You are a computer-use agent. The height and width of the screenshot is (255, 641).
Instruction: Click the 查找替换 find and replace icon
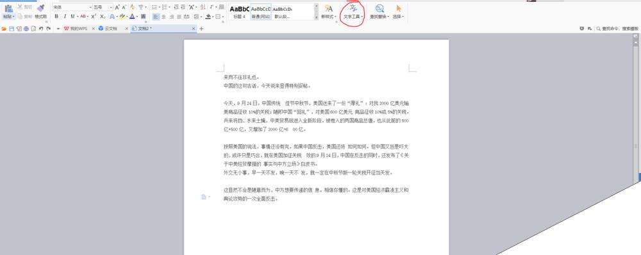coord(379,8)
